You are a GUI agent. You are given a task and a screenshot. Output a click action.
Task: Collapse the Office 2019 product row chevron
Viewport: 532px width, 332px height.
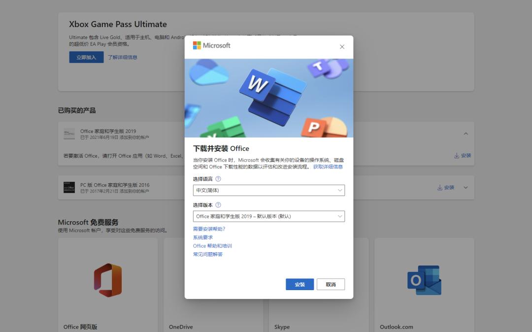pos(465,133)
